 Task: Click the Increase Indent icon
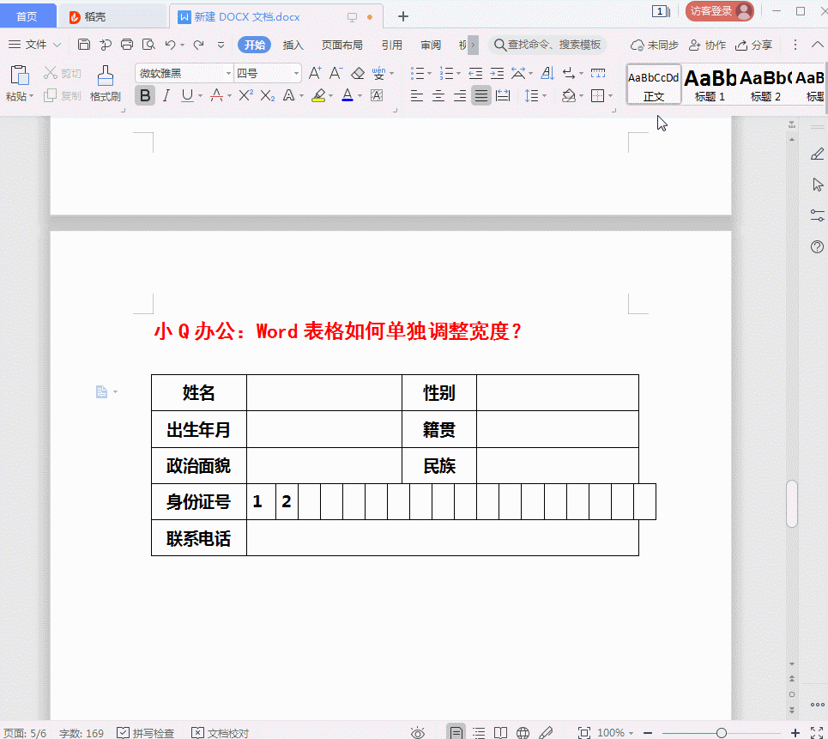tap(497, 73)
